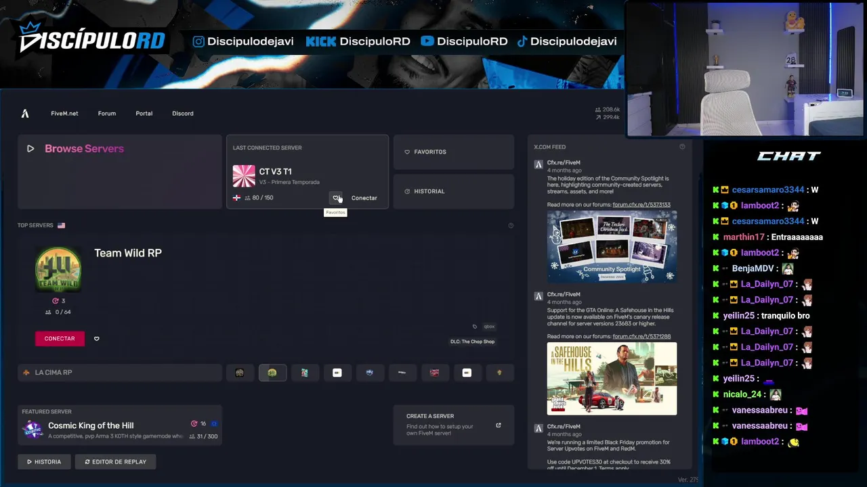Open forum.cfx.re/t/5373133 link

tap(641, 205)
